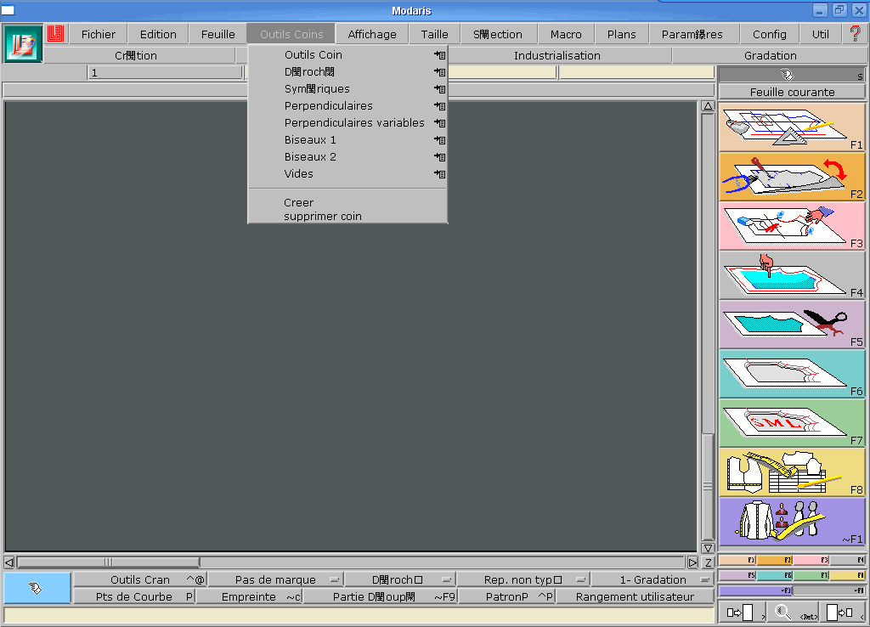Click the teal F6 color shortcut
870x627 pixels.
pos(774,575)
